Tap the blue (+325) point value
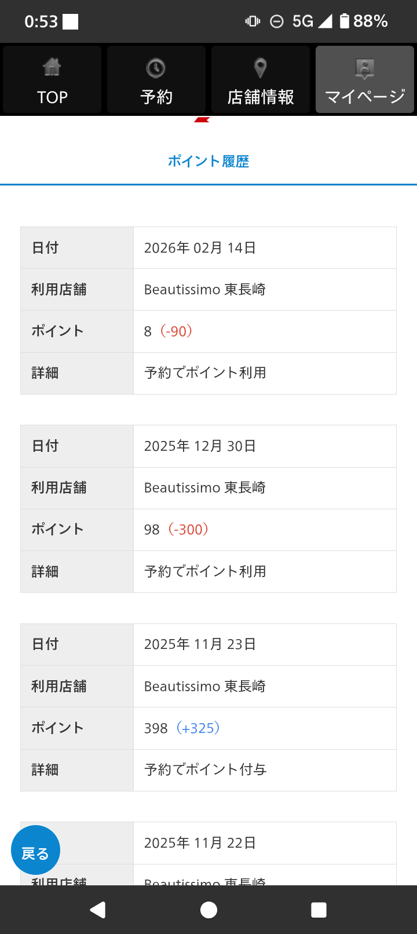417x934 pixels. 198,728
